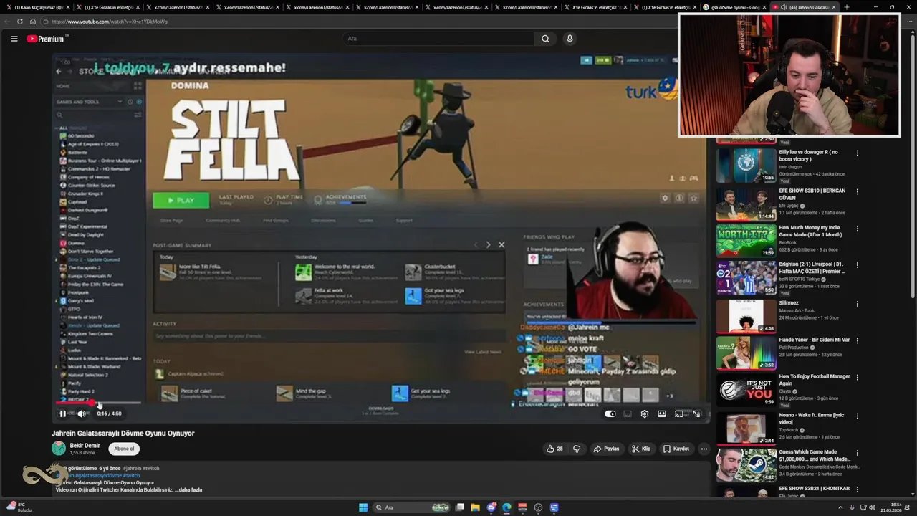Click the browser address bar URL
Viewport: 917px width, 516px height.
pyautogui.click(x=110, y=21)
